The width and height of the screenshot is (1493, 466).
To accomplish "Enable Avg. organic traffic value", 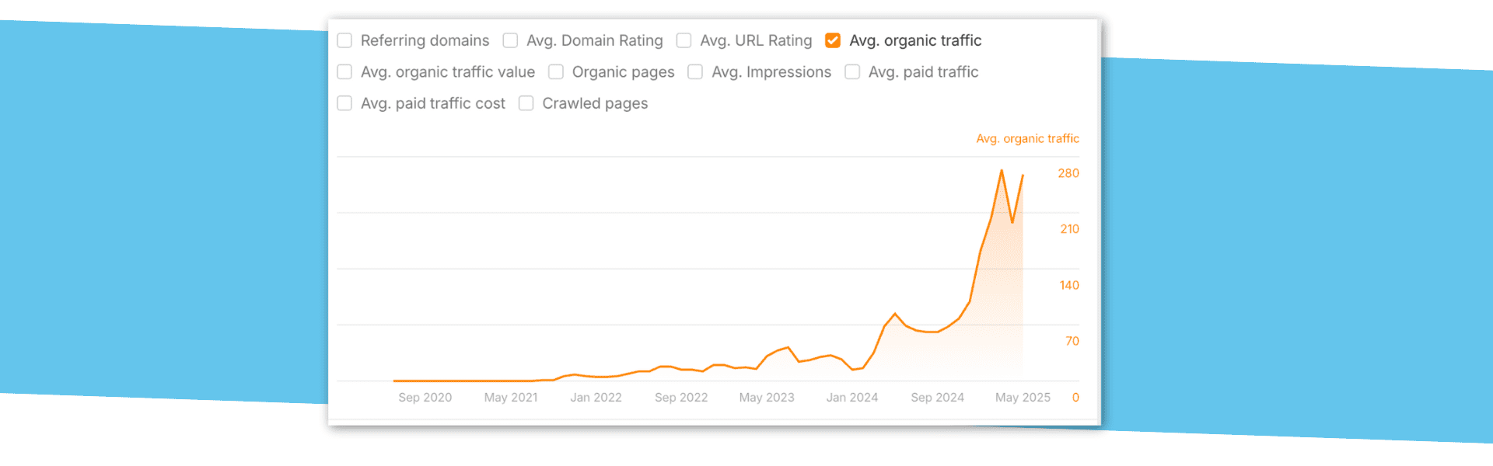I will [344, 71].
